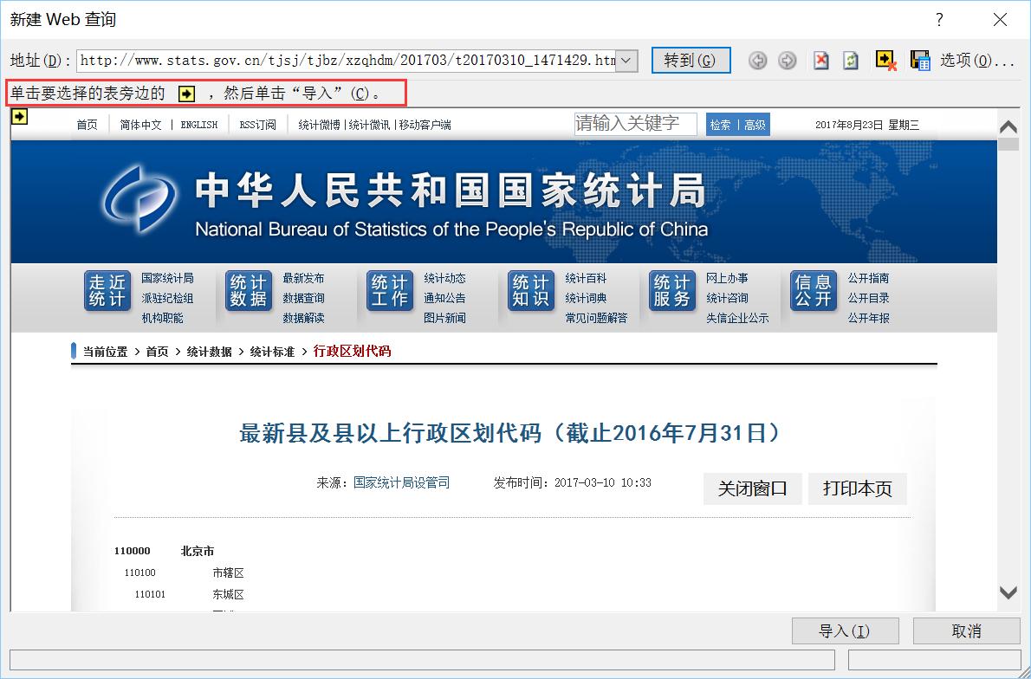Switch to the ENGLISH version
The width and height of the screenshot is (1031, 679).
tap(198, 124)
